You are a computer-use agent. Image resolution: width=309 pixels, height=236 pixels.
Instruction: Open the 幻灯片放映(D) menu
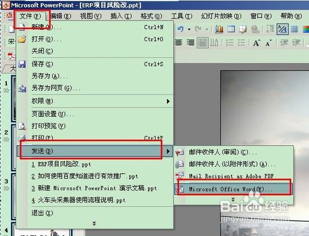[221, 16]
